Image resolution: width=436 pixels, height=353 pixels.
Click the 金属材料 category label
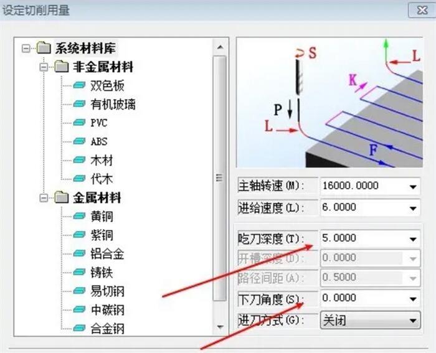click(x=97, y=198)
